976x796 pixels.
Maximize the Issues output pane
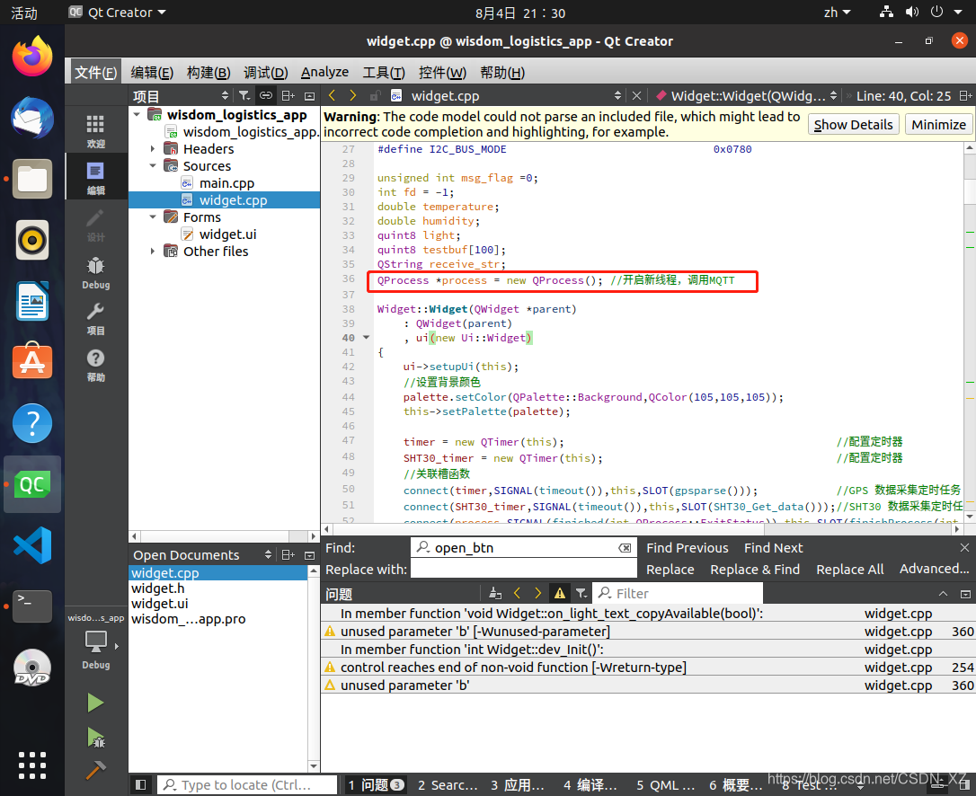coord(965,594)
